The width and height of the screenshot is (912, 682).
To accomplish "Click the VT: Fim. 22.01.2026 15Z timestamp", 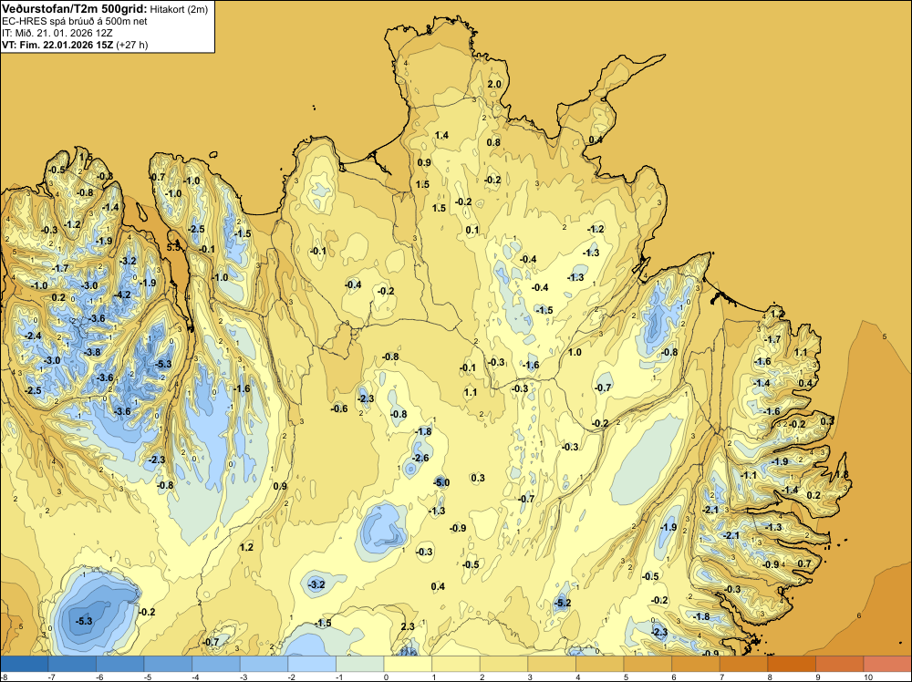I will tap(57, 45).
